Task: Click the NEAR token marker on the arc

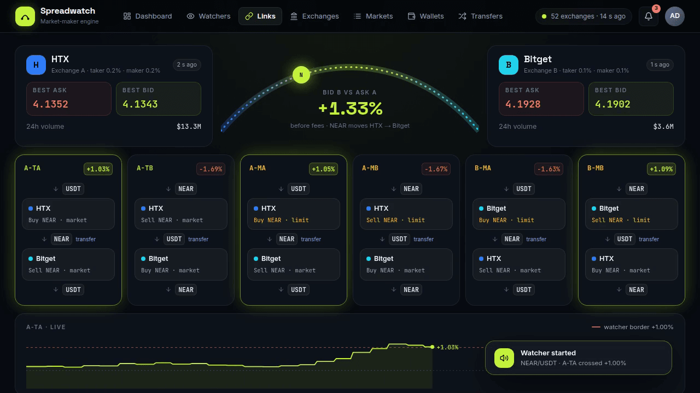Action: click(301, 75)
